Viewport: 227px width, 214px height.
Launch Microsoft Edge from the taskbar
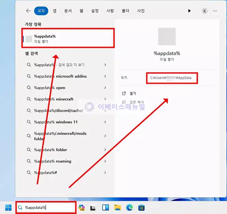click(129, 207)
